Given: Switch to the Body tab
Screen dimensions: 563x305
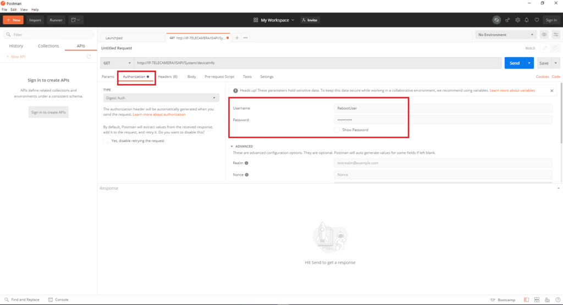Looking at the screenshot, I should [192, 77].
